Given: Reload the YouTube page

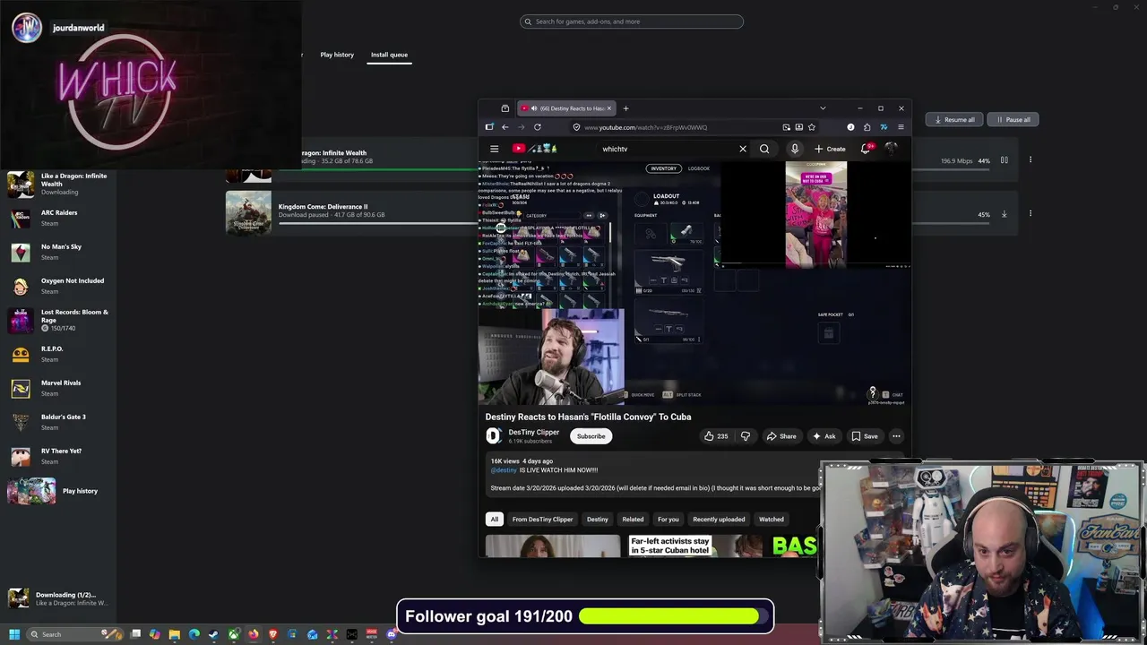Looking at the screenshot, I should click(x=537, y=127).
